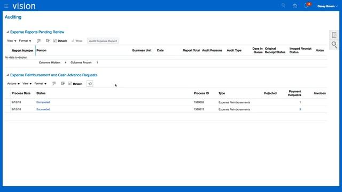This screenshot has width=342, height=192.
Task: Click the Original Receipt Status column header
Action: pyautogui.click(x=275, y=50)
